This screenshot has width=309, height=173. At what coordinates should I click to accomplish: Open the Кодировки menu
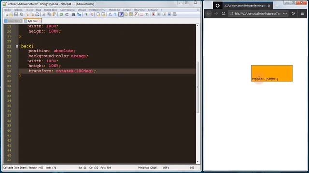pos(50,10)
